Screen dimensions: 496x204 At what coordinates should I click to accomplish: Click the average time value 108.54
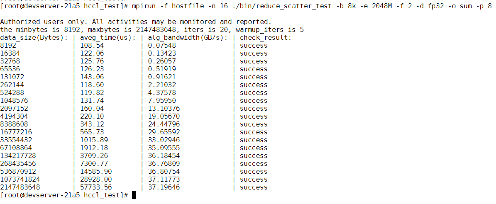[92, 46]
